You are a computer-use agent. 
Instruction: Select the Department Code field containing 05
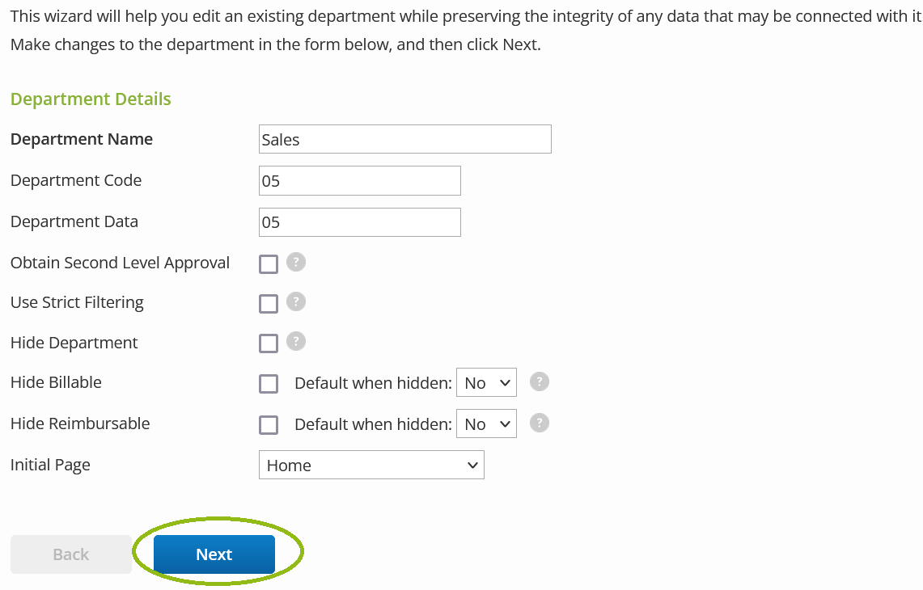click(x=359, y=180)
